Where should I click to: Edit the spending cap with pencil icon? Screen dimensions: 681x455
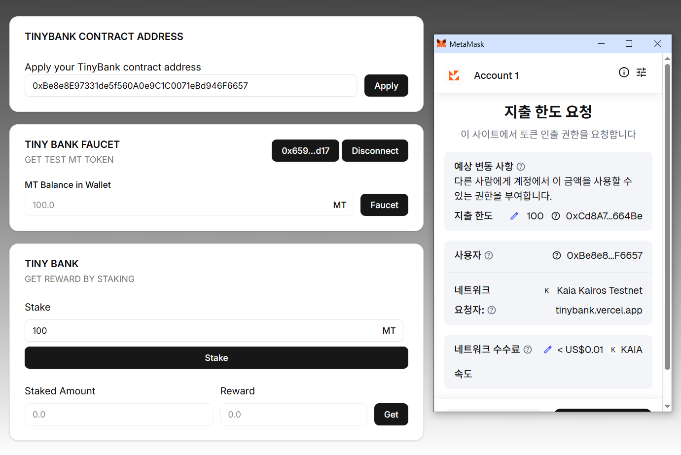coord(514,216)
